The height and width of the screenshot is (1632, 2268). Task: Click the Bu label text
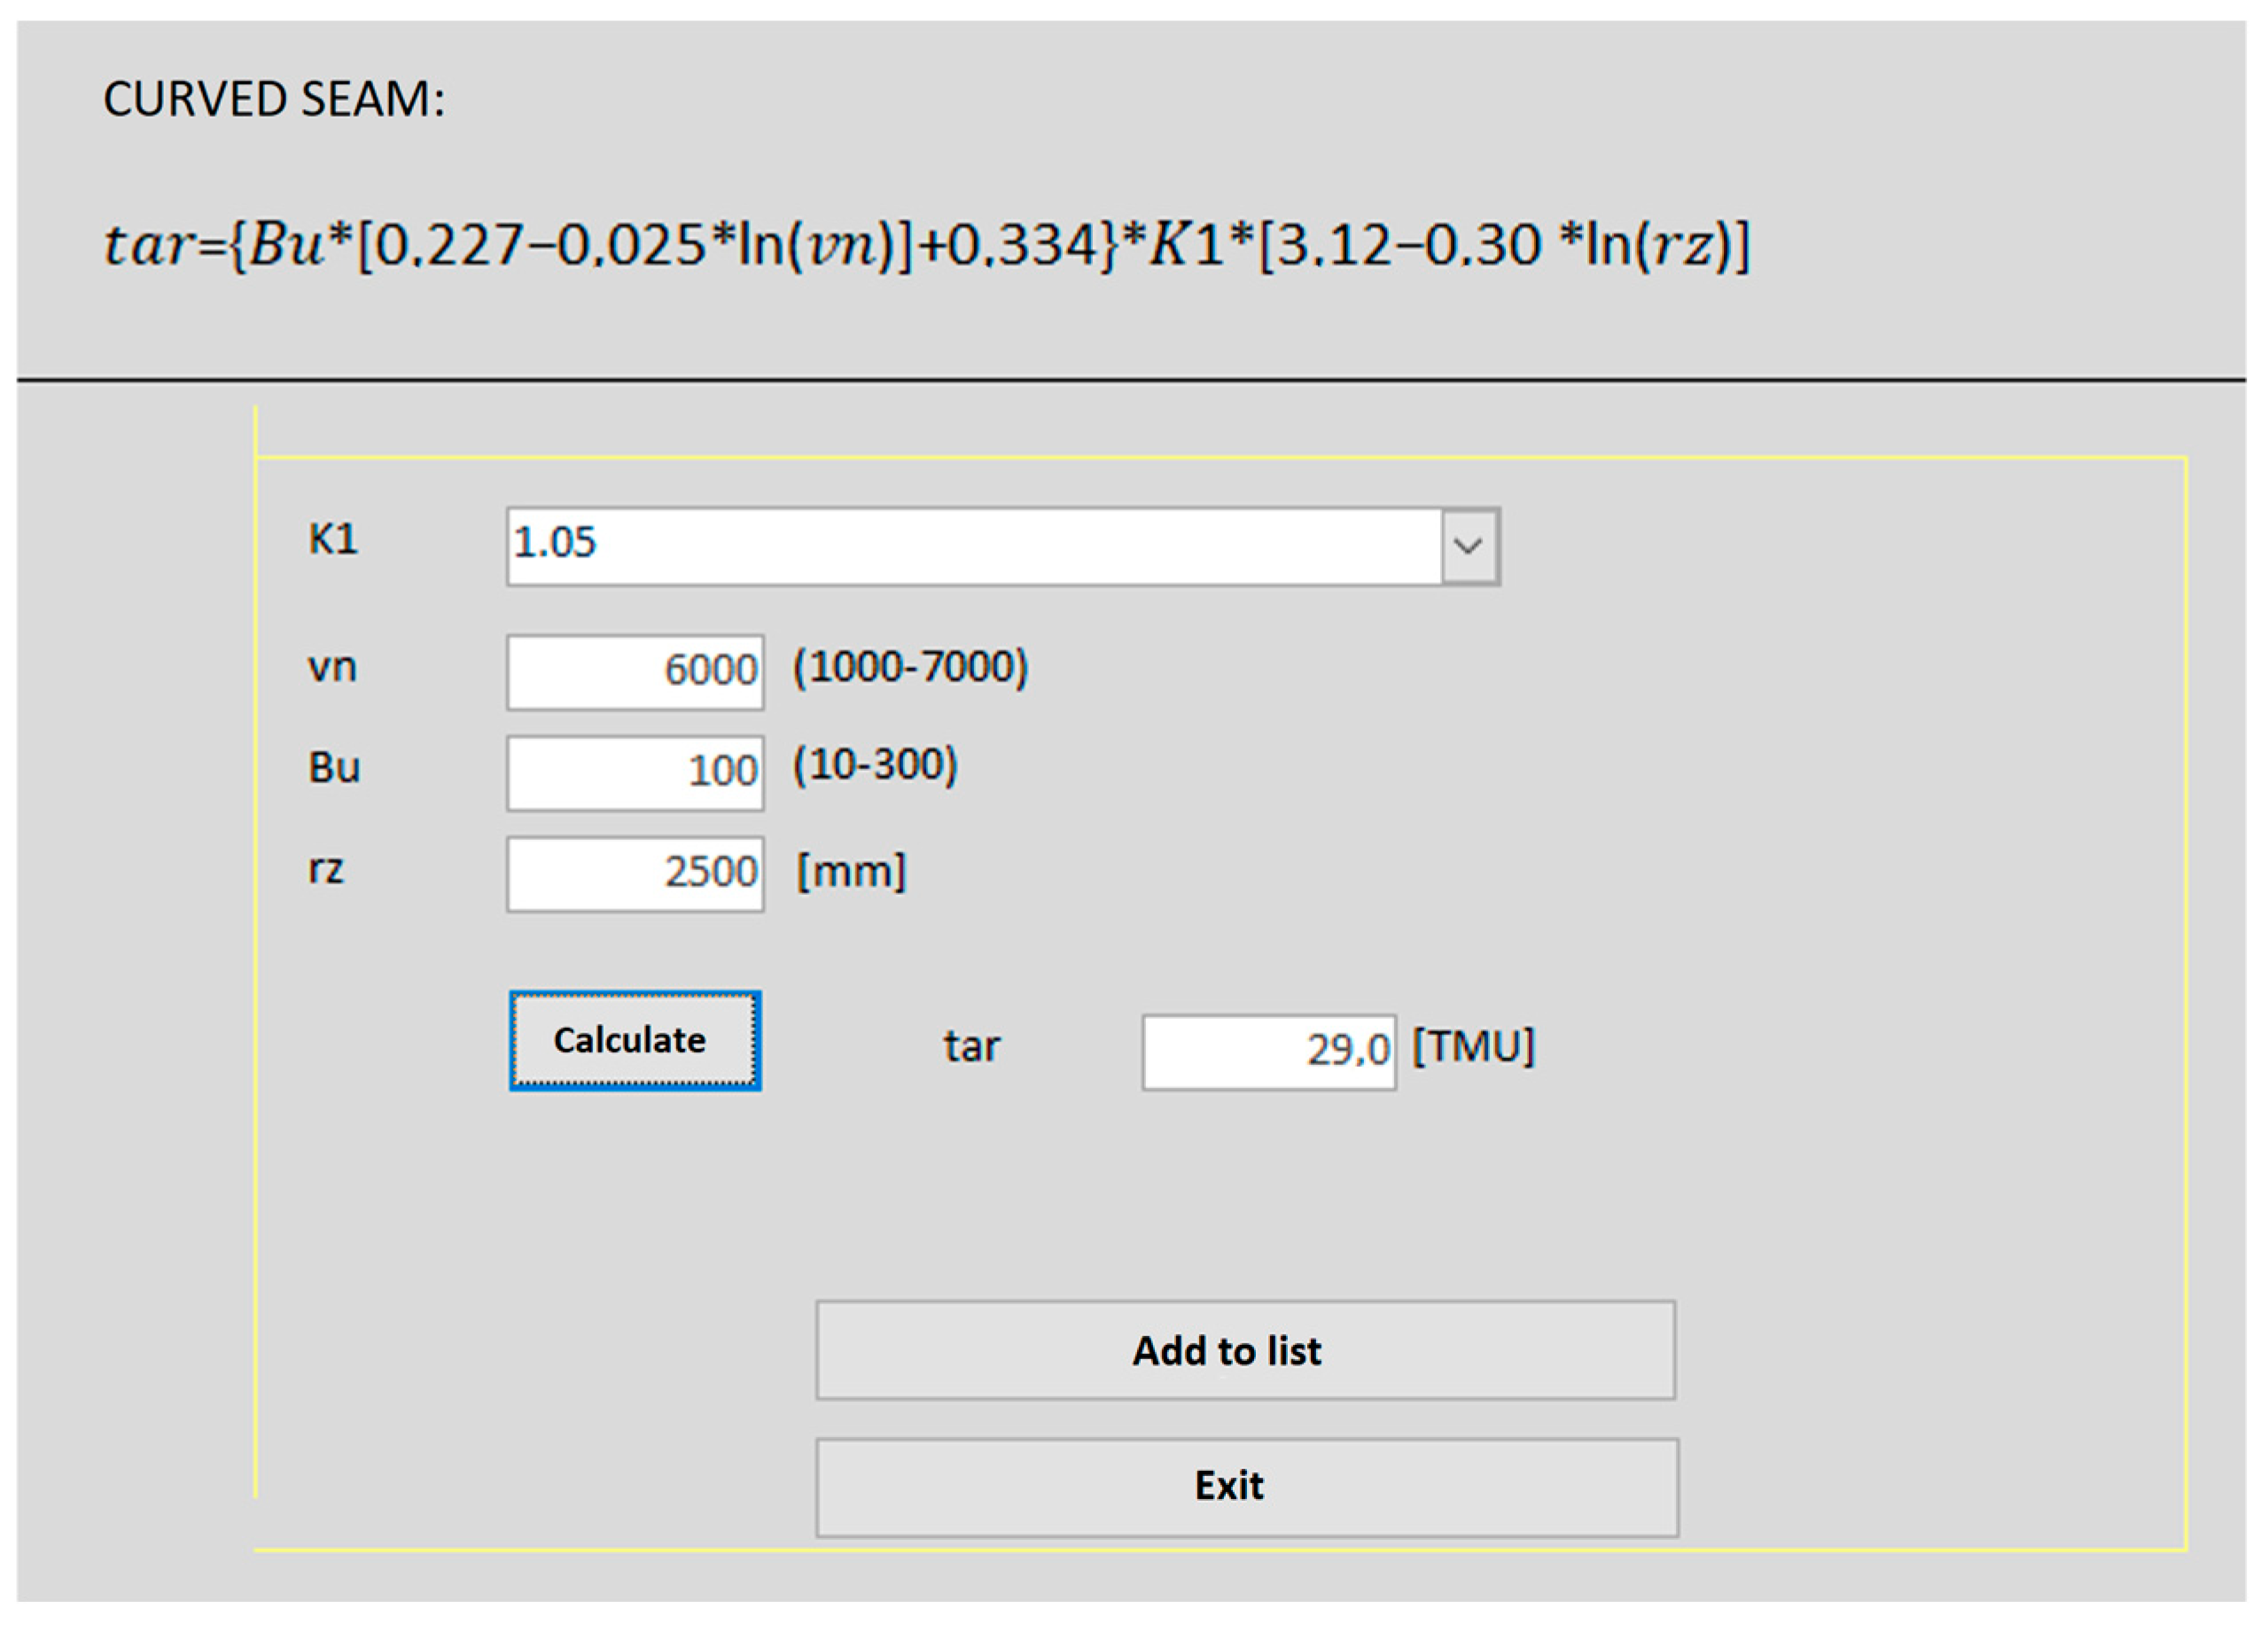click(x=334, y=768)
